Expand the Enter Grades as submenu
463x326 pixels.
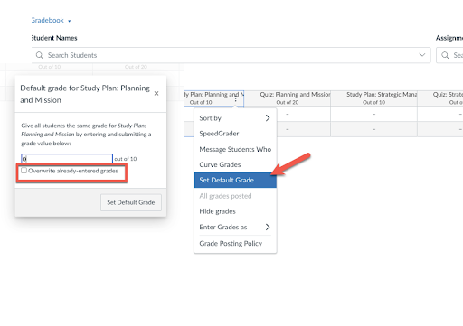(x=235, y=228)
